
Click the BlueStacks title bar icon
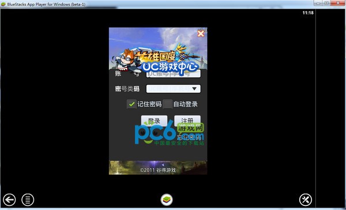click(x=3, y=4)
